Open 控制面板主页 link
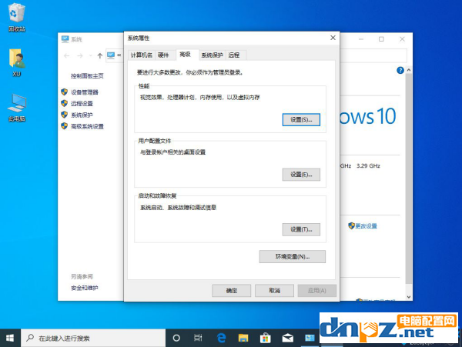This screenshot has height=347, width=462. pyautogui.click(x=87, y=76)
